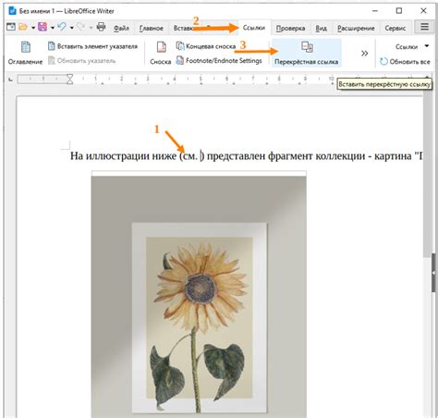
Task: Toggle the sidebar handle at right edge
Action: click(433, 273)
